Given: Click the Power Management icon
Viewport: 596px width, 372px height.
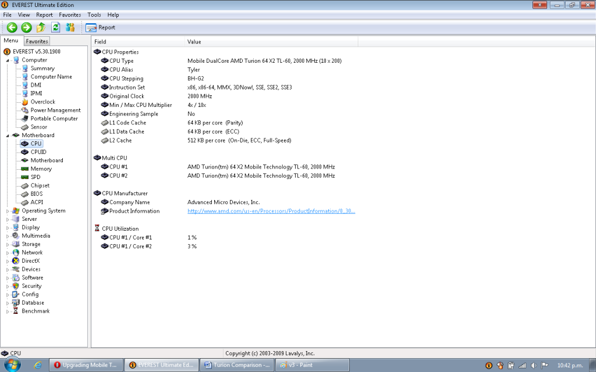Looking at the screenshot, I should (x=24, y=110).
